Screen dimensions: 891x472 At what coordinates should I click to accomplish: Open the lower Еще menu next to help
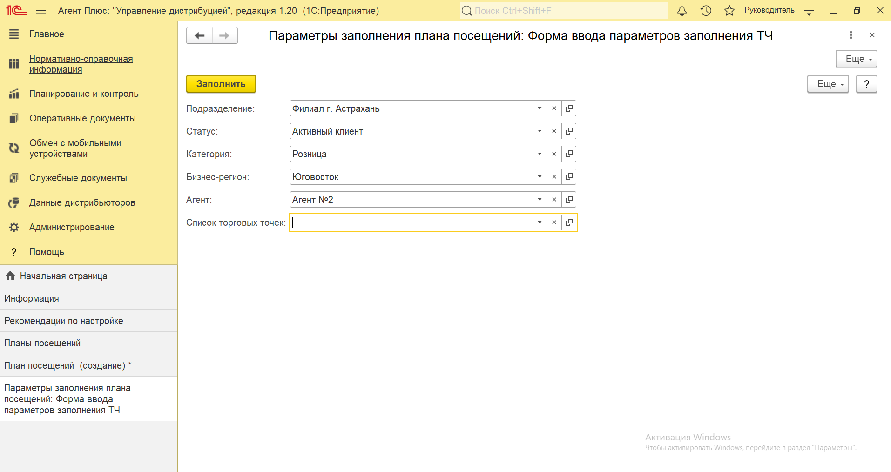pyautogui.click(x=828, y=84)
